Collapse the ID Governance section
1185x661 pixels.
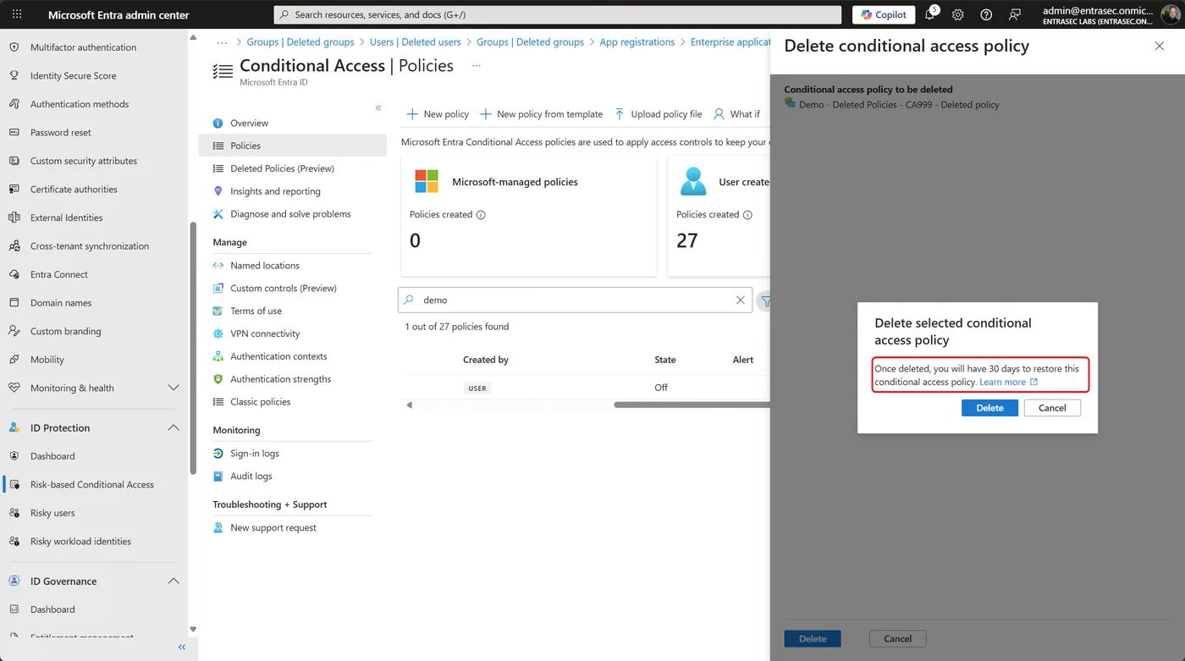point(174,581)
